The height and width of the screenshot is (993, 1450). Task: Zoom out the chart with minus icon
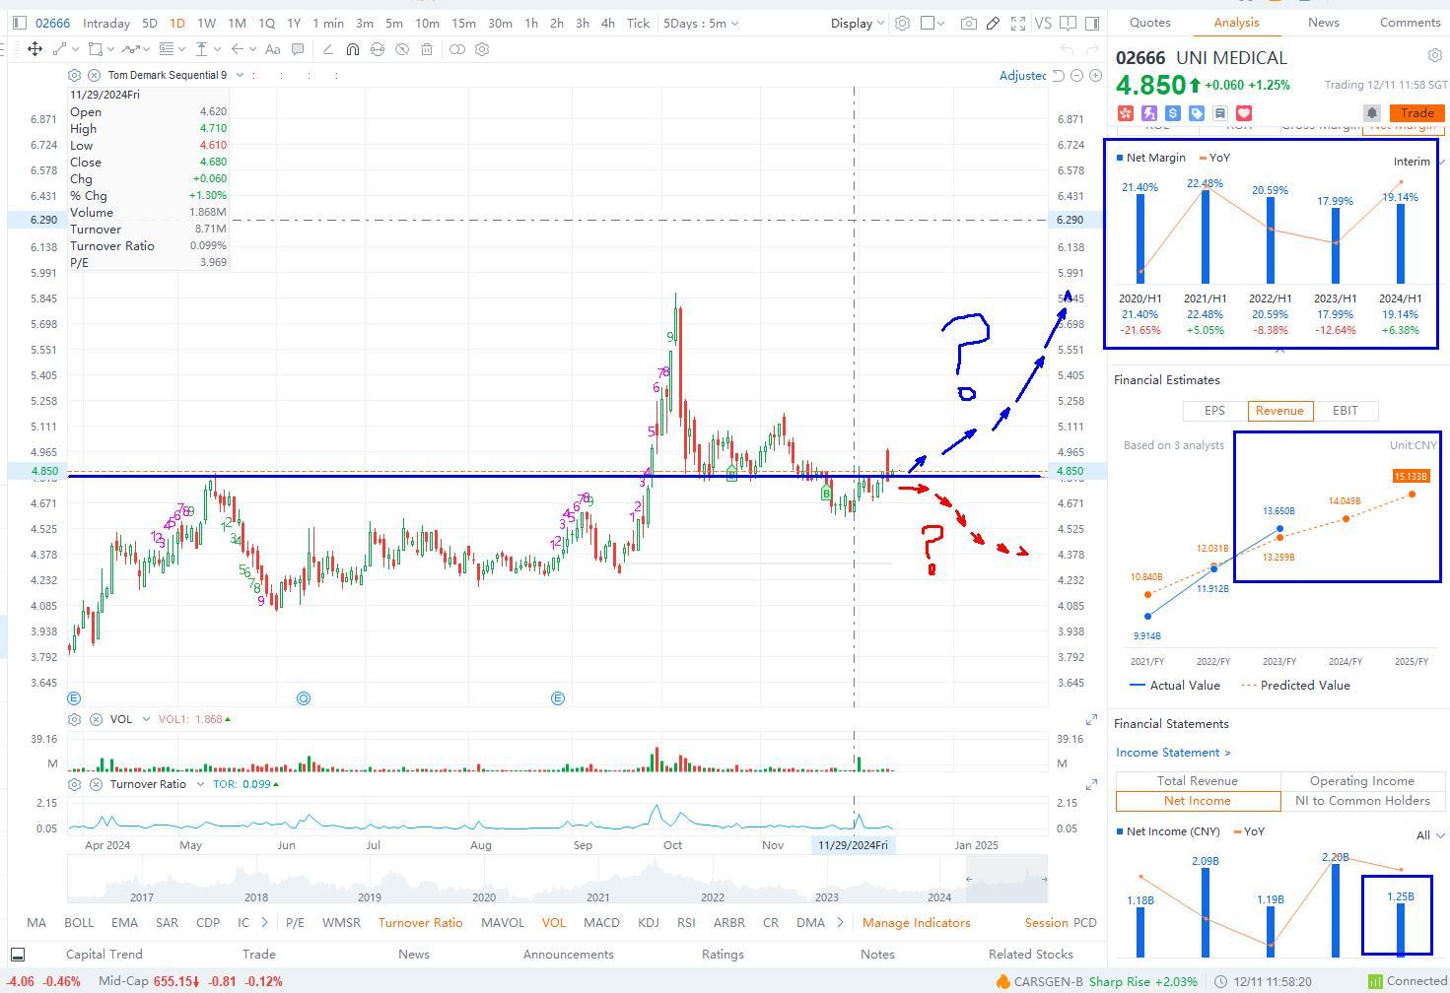1076,76
